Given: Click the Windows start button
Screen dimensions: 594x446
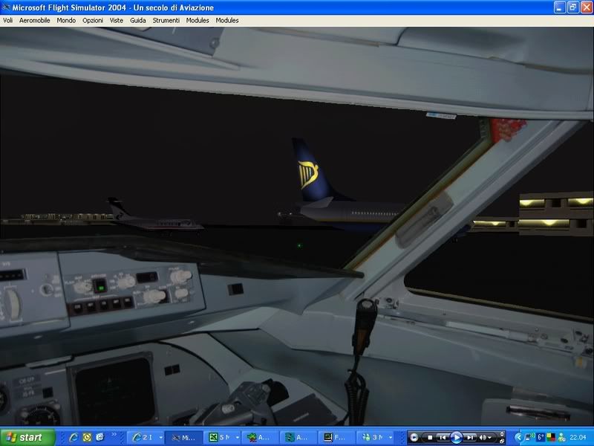Looking at the screenshot, I should coord(27,437).
